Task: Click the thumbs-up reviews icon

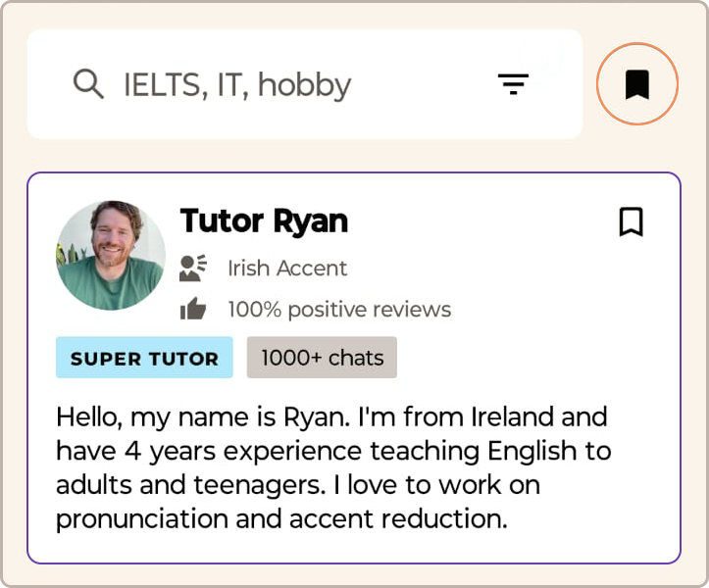Action: 193,310
